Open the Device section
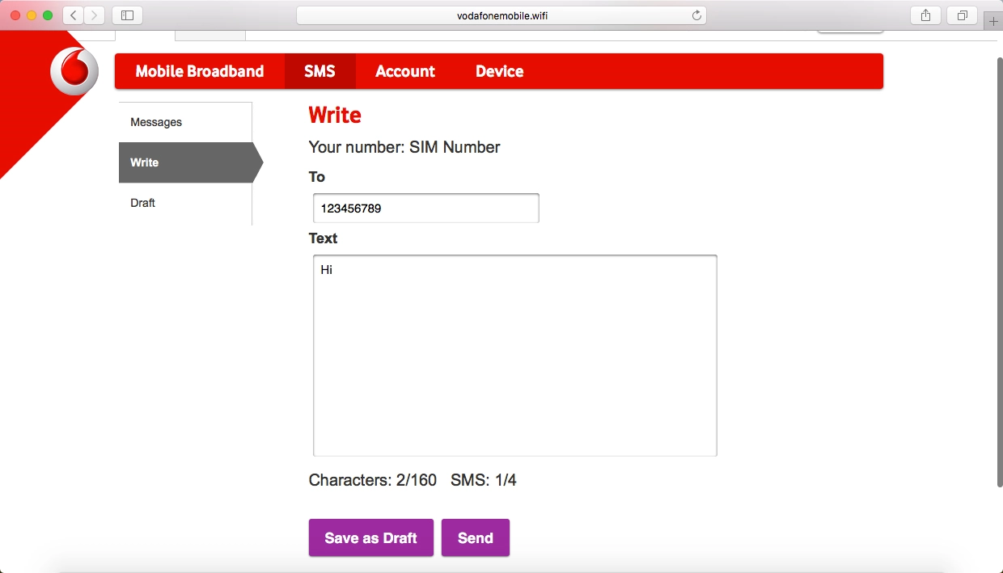This screenshot has width=1003, height=573. pyautogui.click(x=499, y=71)
